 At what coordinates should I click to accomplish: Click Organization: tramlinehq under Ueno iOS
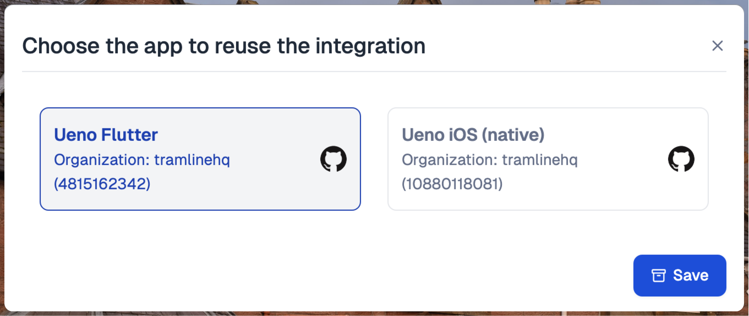tap(490, 160)
